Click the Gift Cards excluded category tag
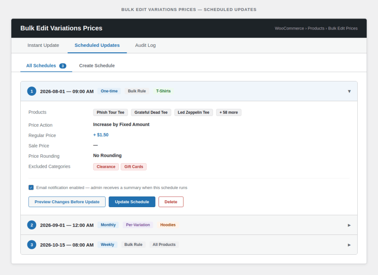This screenshot has height=275, width=378. (x=133, y=167)
